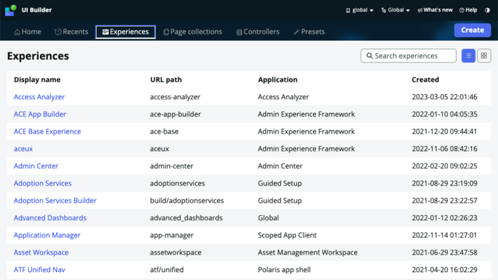Click the ace-base URL path cell
The height and width of the screenshot is (280, 498).
click(x=164, y=132)
